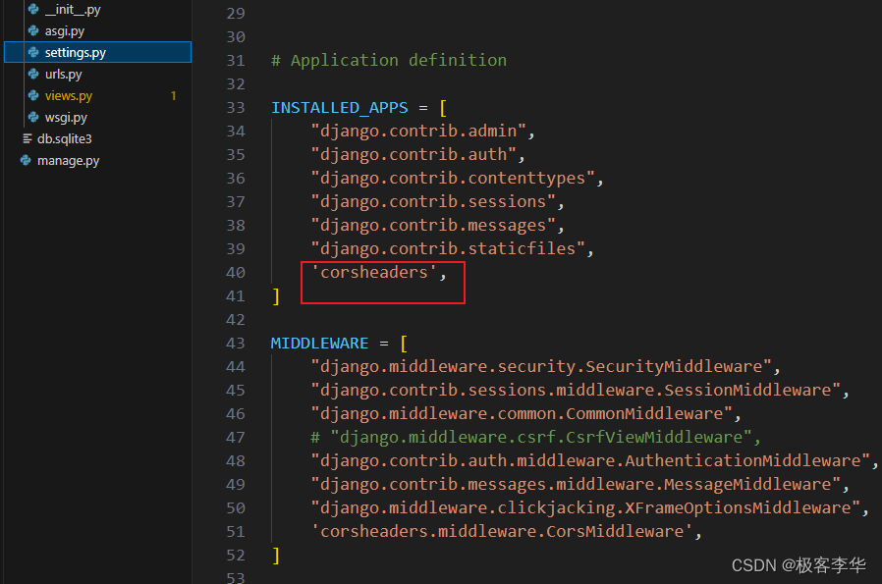The width and height of the screenshot is (882, 584).
Task: Click the AuthenticationMiddleware string on line 48
Action: (590, 461)
